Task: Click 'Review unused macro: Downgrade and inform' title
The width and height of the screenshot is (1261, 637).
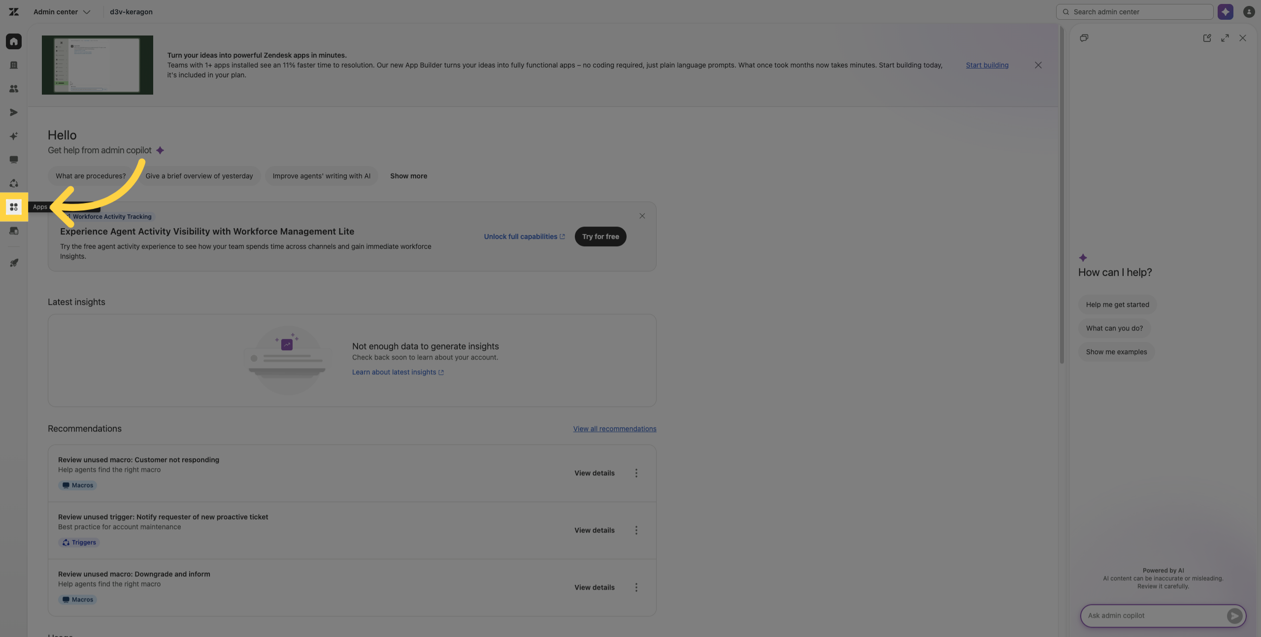Action: (134, 574)
